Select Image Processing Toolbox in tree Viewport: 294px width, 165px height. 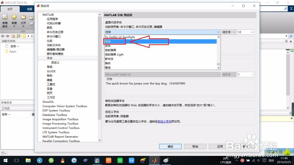click(60, 123)
